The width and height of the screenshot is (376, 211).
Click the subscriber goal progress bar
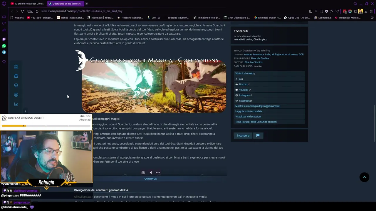pos(46,126)
